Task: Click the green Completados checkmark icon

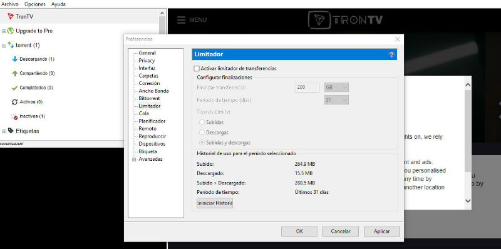Action: tap(14, 88)
